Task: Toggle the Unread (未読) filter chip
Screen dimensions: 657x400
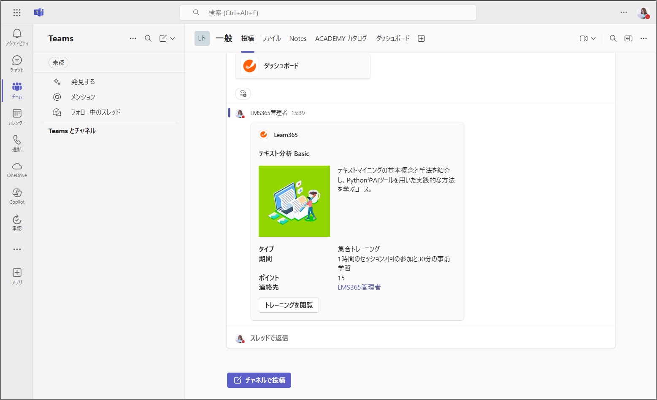Action: pos(58,62)
